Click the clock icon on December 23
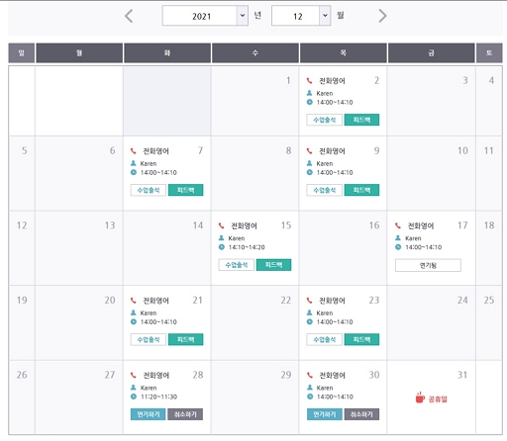The image size is (507, 441). tap(309, 321)
